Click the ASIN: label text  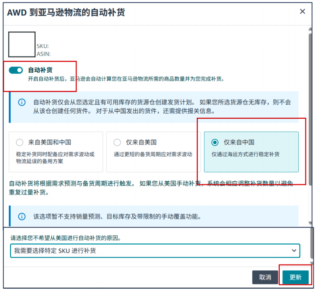[44, 54]
